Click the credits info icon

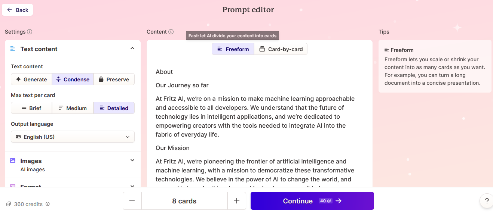(48, 204)
